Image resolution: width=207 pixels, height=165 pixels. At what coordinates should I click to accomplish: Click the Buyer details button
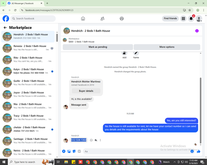point(86,91)
